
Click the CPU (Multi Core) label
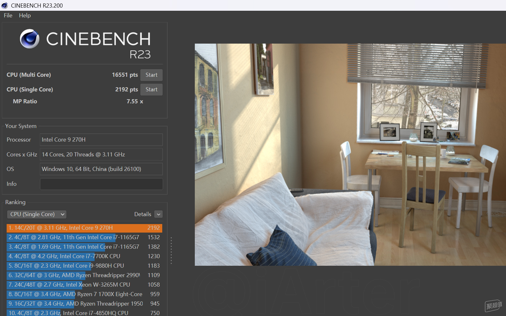[x=29, y=75]
